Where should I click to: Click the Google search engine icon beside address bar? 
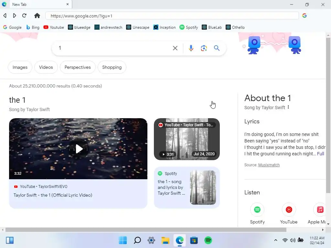click(x=304, y=15)
